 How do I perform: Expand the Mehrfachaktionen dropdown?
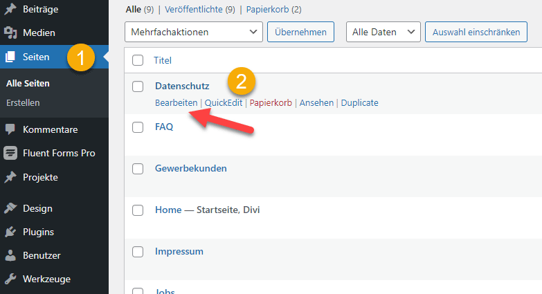(194, 32)
